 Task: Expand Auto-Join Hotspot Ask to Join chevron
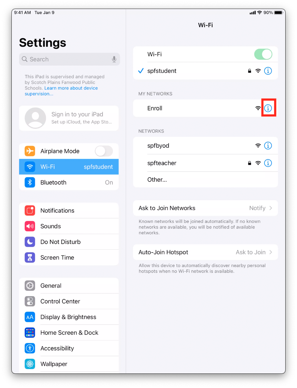pos(271,252)
